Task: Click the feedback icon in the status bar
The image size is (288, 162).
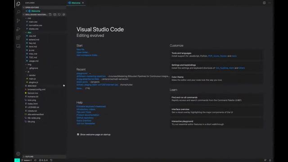Action: (x=265, y=160)
